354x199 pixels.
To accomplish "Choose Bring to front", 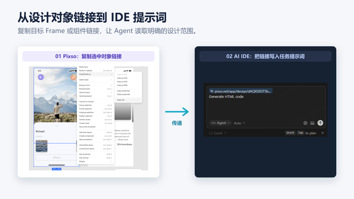I will point(96,85).
